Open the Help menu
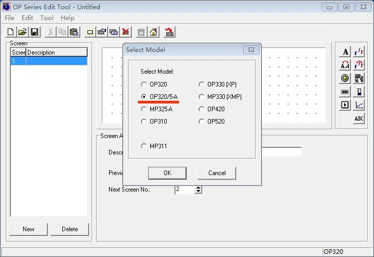Viewport: 374px width, 257px height. click(67, 18)
